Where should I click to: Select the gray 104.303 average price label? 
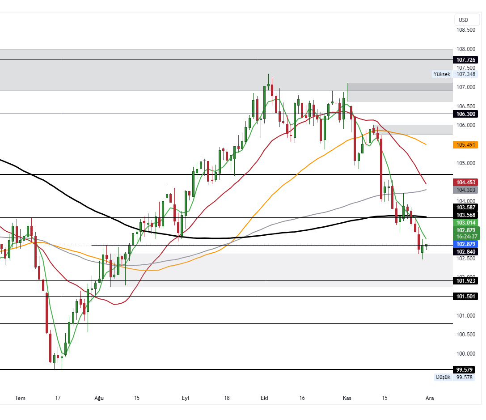(x=465, y=190)
